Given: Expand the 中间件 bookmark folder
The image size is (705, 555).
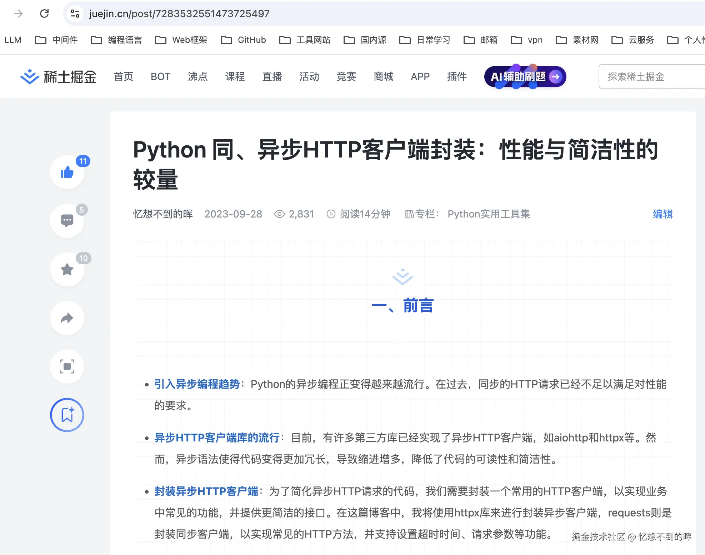Looking at the screenshot, I should point(56,40).
